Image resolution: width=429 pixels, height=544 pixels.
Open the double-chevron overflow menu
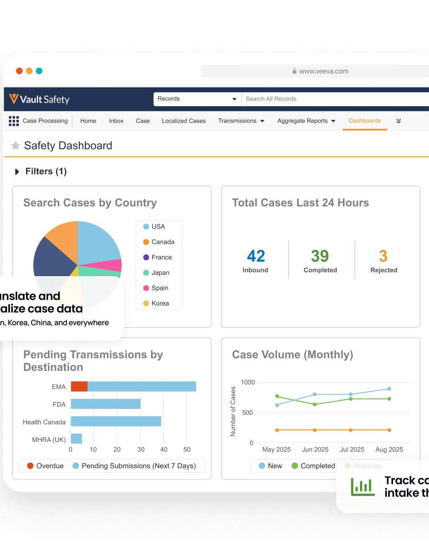(398, 121)
